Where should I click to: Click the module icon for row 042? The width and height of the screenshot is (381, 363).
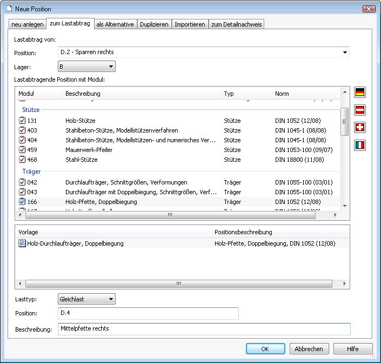[22, 182]
